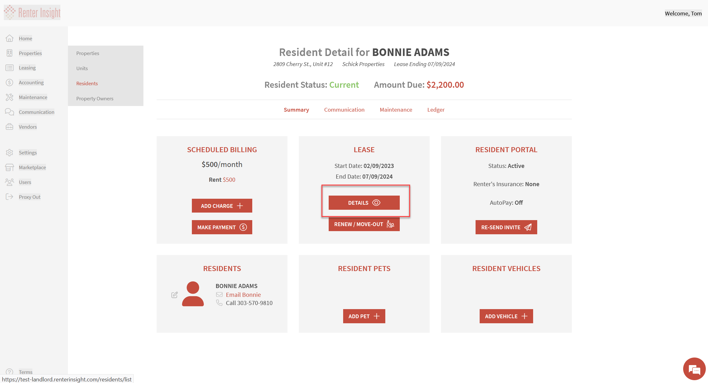This screenshot has width=708, height=383.
Task: Select Property Owners in the submenu
Action: 95,98
